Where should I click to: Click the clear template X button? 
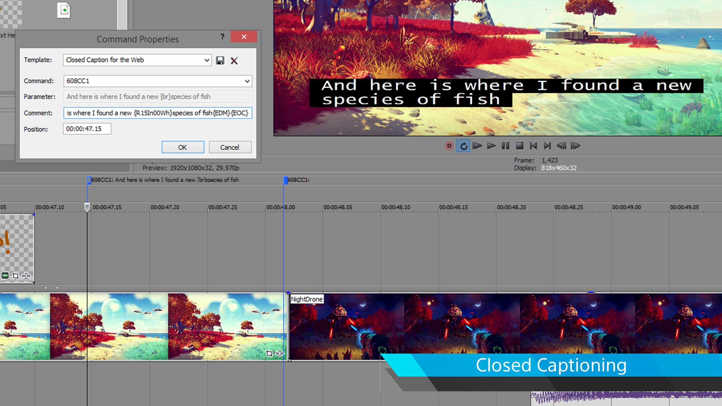coord(234,59)
